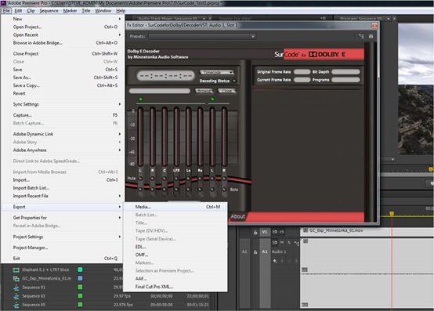Choose Final Cut Pro XML export option
This screenshot has height=311, width=434.
coord(175,287)
